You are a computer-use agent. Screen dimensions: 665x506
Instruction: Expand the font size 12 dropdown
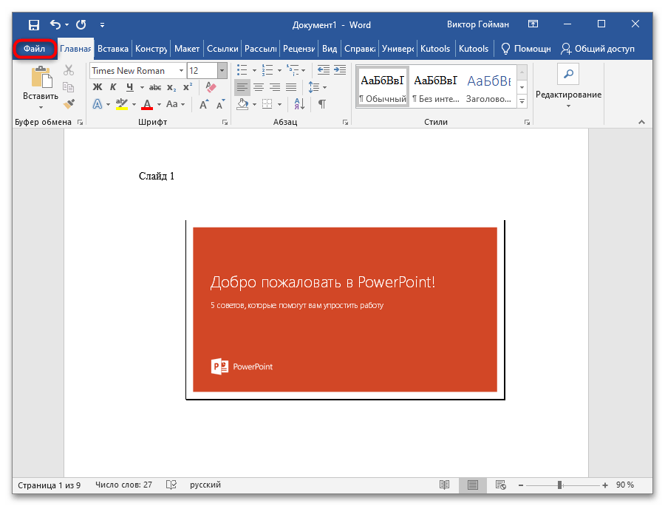pyautogui.click(x=222, y=71)
